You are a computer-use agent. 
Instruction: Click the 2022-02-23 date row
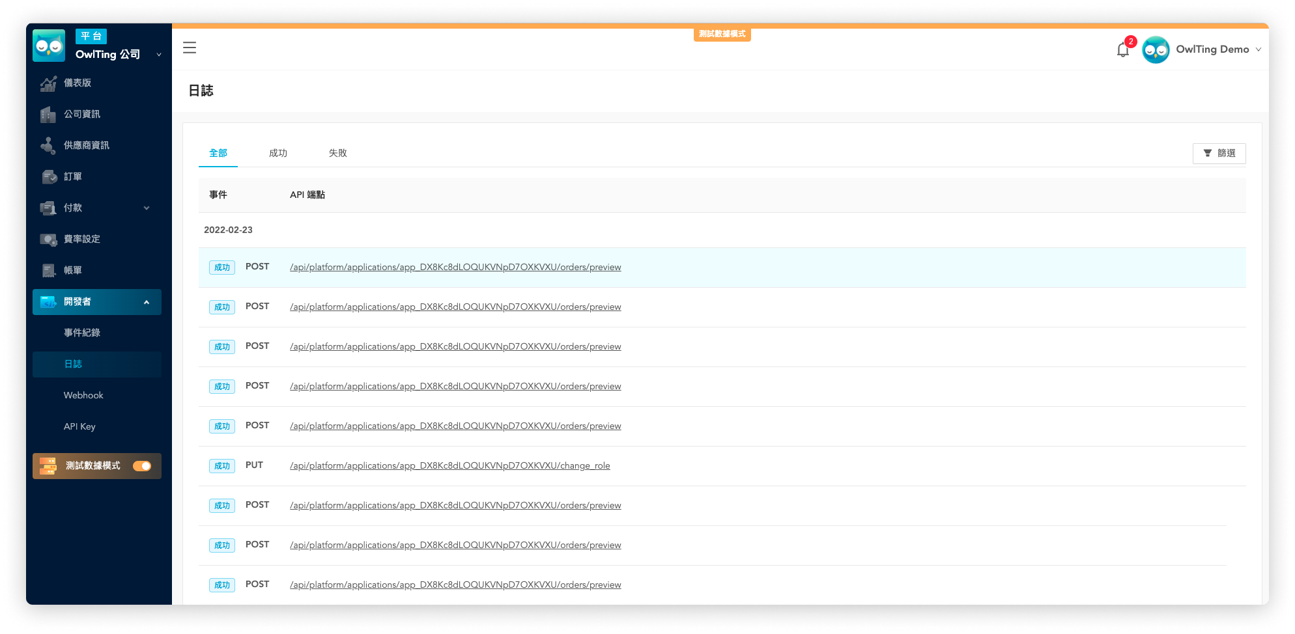[x=722, y=230]
